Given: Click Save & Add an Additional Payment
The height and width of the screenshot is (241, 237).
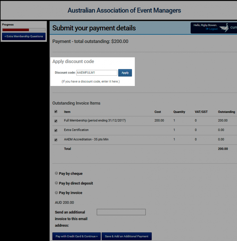Looking at the screenshot, I should point(126,236).
